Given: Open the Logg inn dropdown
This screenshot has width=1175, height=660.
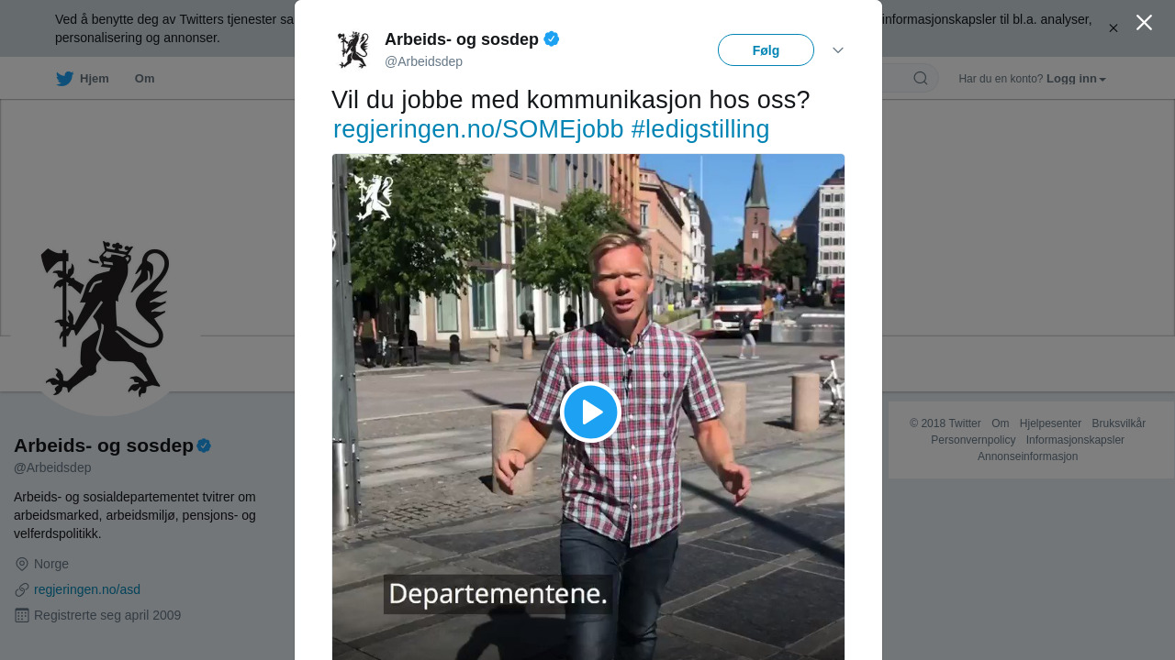Looking at the screenshot, I should 1076,79.
